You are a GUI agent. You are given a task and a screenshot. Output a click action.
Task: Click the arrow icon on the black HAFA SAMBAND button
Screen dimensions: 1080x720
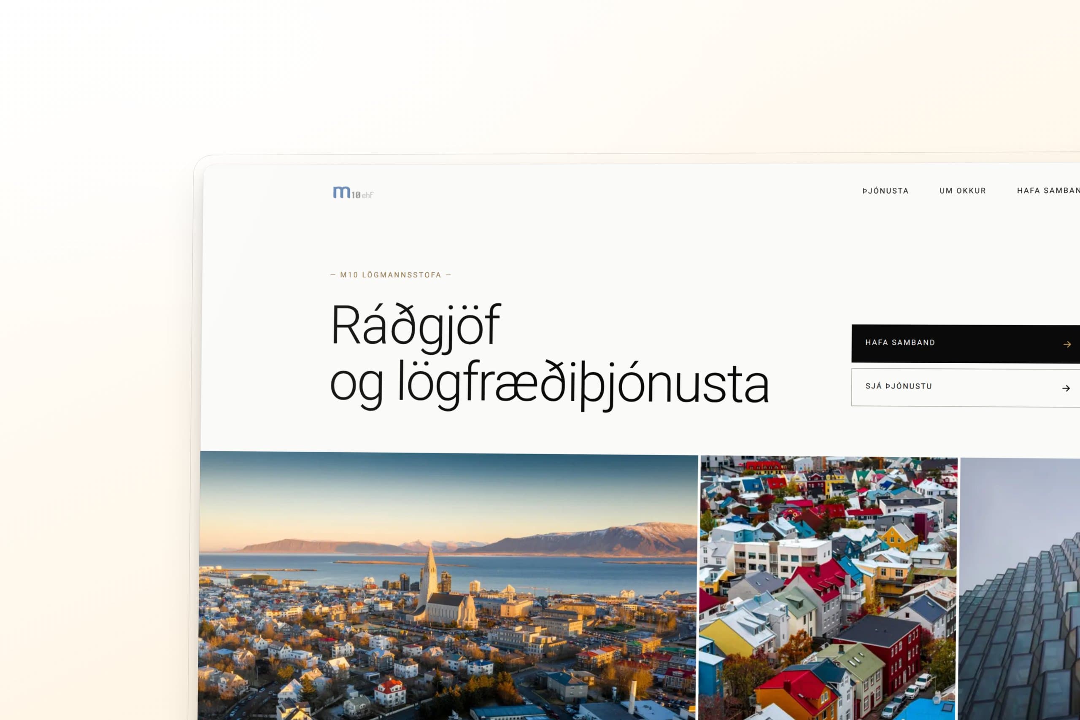click(x=1066, y=344)
